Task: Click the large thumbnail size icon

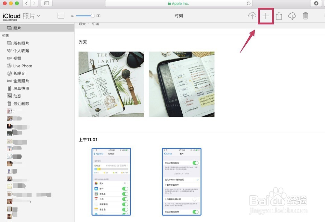Action: [98, 15]
